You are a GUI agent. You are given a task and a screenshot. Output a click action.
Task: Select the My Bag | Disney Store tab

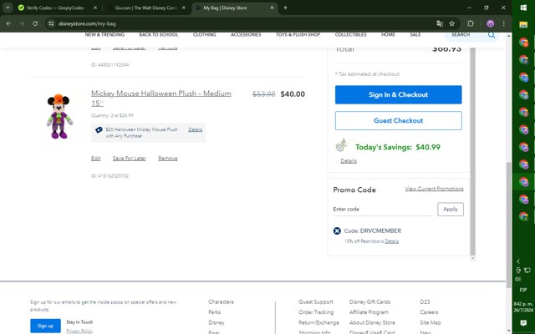tap(225, 8)
